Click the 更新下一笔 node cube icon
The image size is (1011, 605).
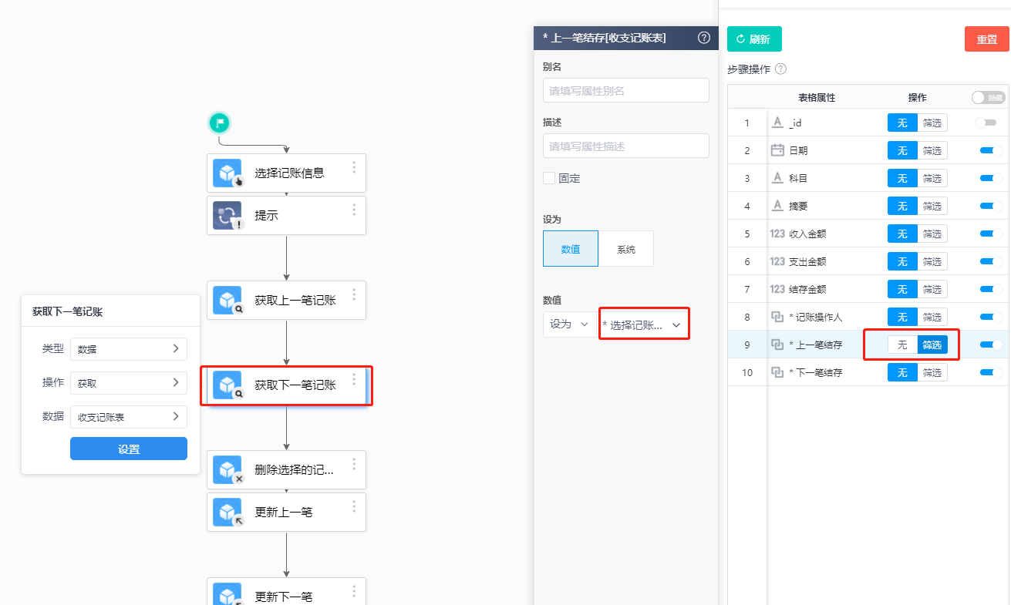227,595
